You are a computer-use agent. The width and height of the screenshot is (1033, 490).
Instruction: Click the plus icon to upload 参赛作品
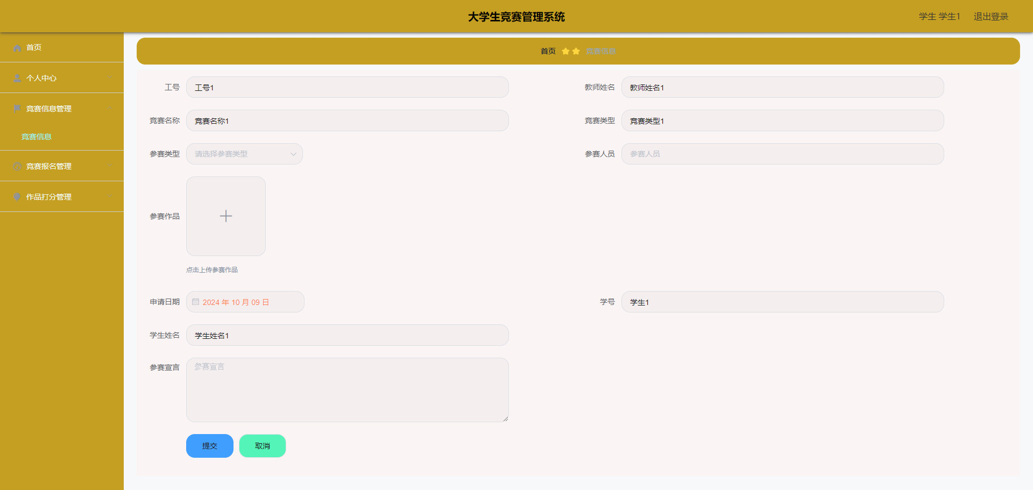coord(226,216)
